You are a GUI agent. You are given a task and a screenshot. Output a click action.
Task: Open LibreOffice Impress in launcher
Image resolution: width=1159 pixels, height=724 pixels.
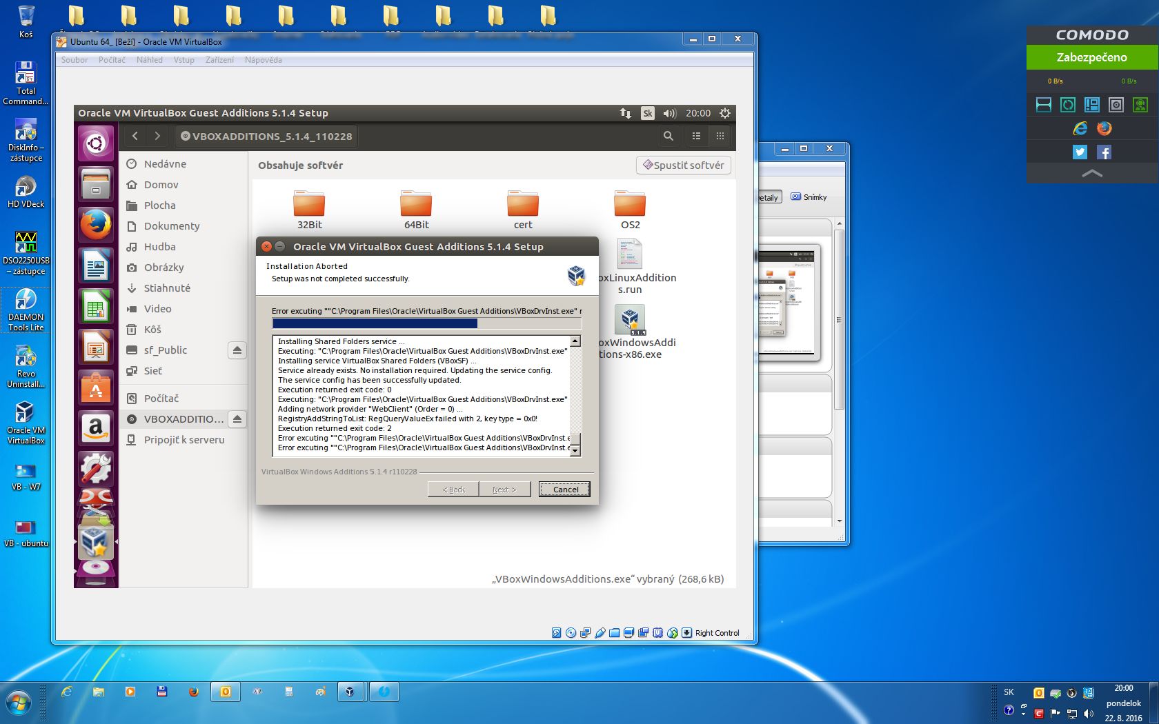coord(96,347)
